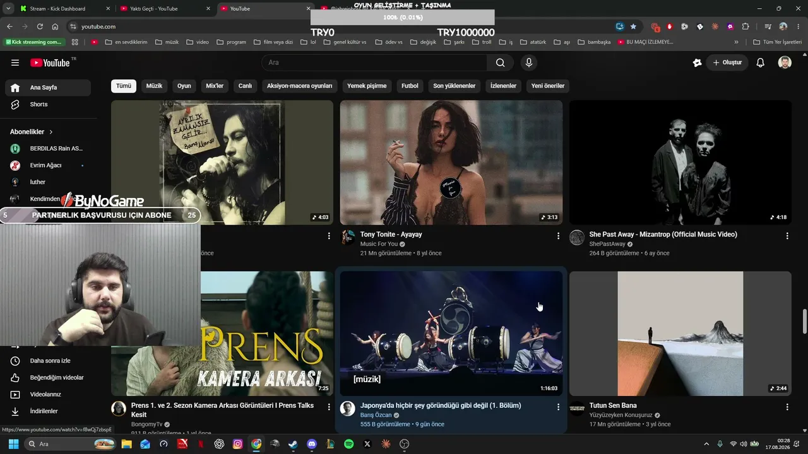This screenshot has height=454, width=808.
Task: Open Spotify from the taskbar
Action: coord(349,444)
